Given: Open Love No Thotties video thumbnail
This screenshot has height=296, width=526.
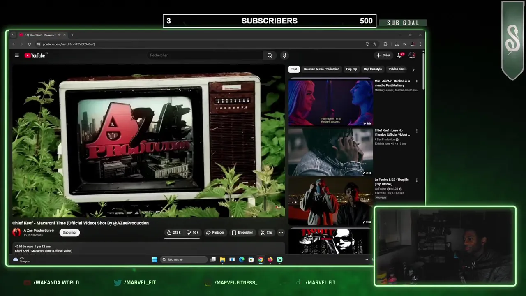Looking at the screenshot, I should click(330, 152).
